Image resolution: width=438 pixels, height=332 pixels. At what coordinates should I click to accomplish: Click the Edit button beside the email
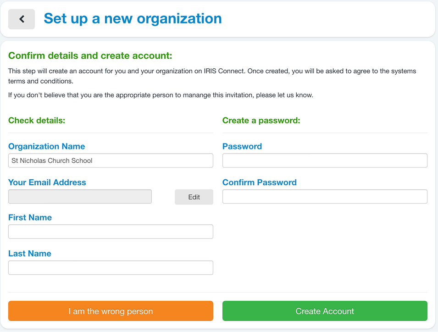(x=194, y=197)
